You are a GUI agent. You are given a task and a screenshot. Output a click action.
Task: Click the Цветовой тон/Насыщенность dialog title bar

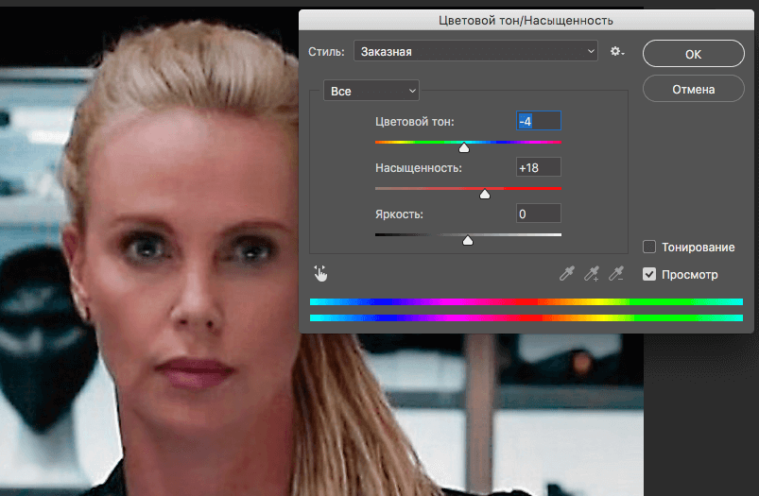tap(526, 19)
